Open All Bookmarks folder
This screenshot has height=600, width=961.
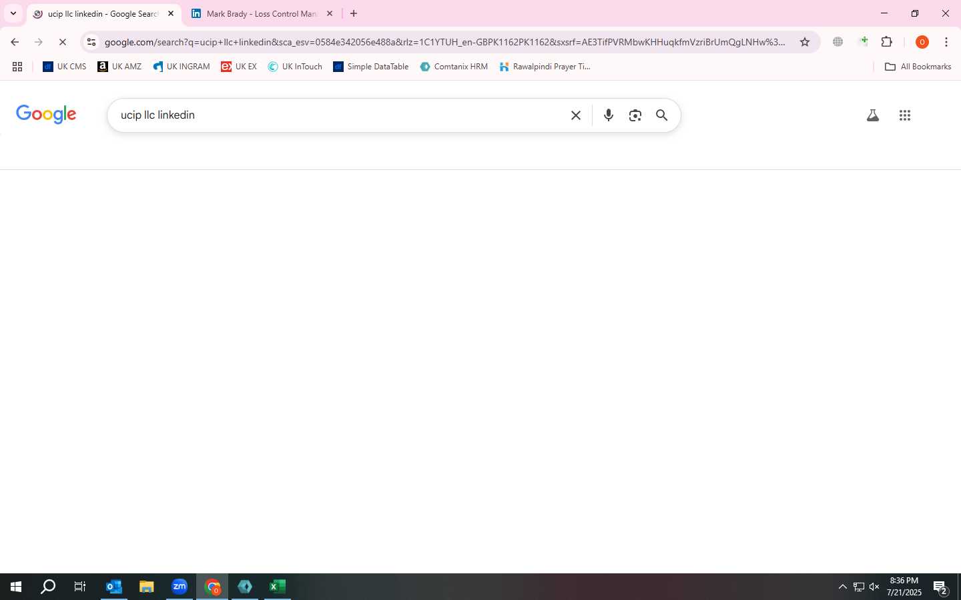[x=918, y=67]
